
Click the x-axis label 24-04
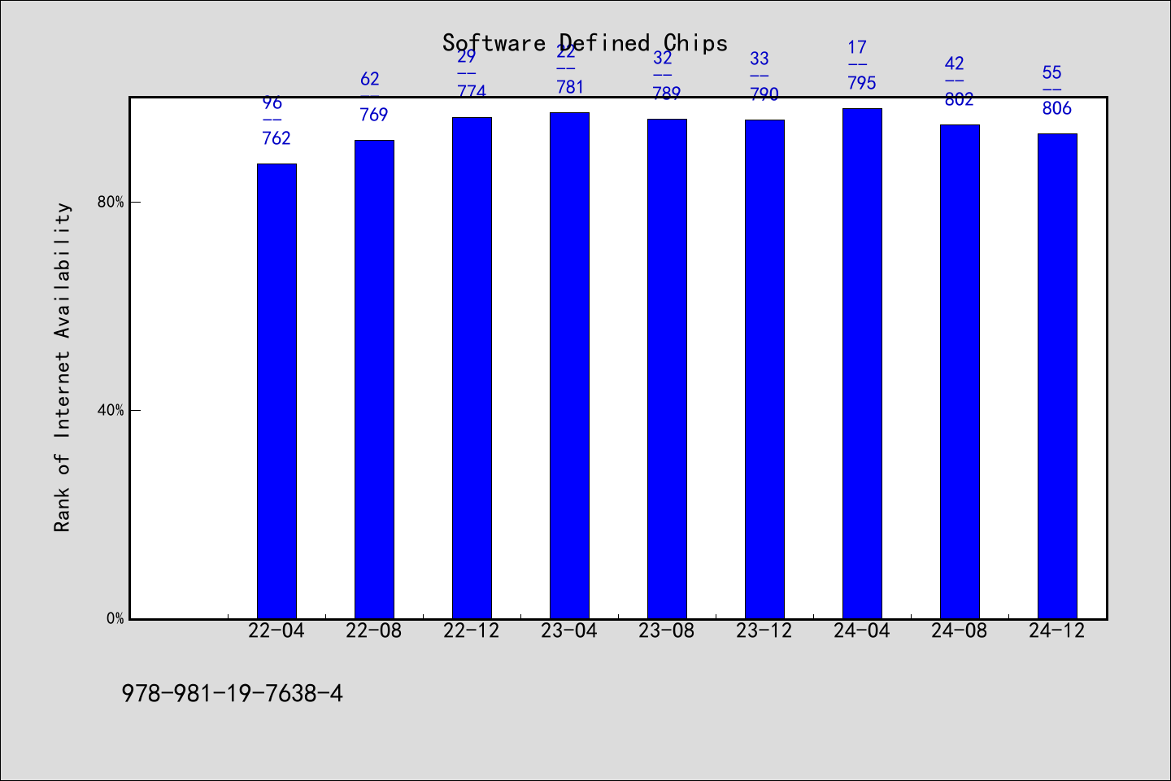862,630
